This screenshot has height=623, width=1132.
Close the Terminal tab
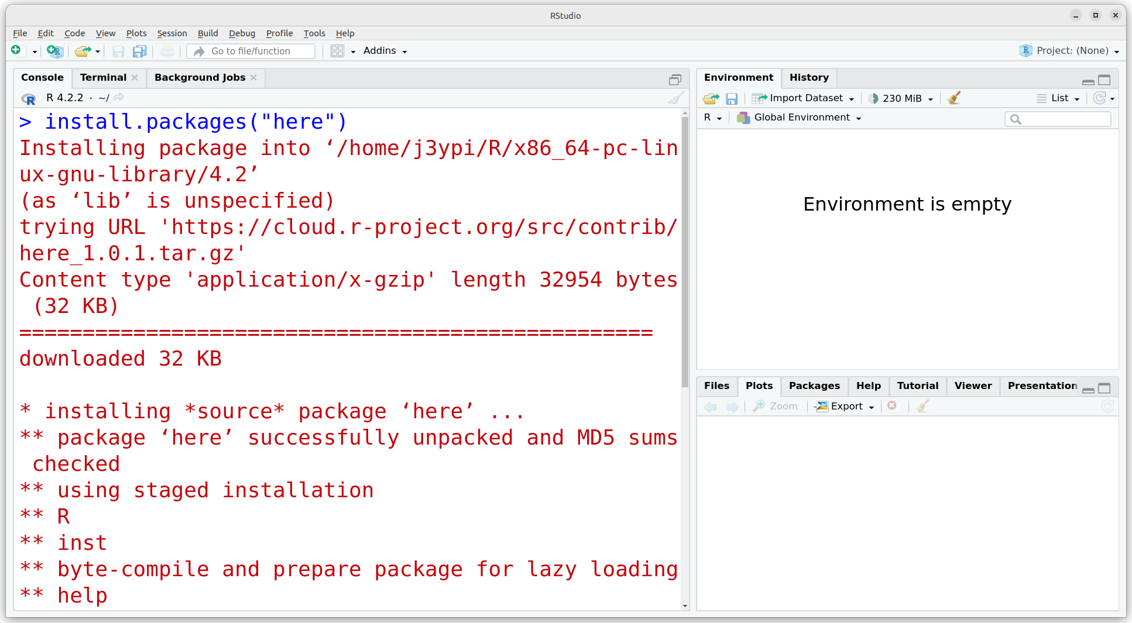(x=135, y=78)
